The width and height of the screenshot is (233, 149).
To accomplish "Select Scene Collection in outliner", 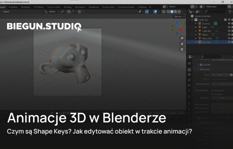I will click(202, 16).
